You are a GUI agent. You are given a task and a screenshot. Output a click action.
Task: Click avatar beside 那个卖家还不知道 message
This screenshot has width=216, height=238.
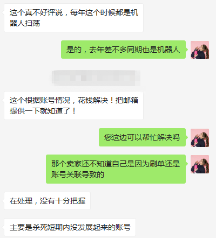[200, 164]
